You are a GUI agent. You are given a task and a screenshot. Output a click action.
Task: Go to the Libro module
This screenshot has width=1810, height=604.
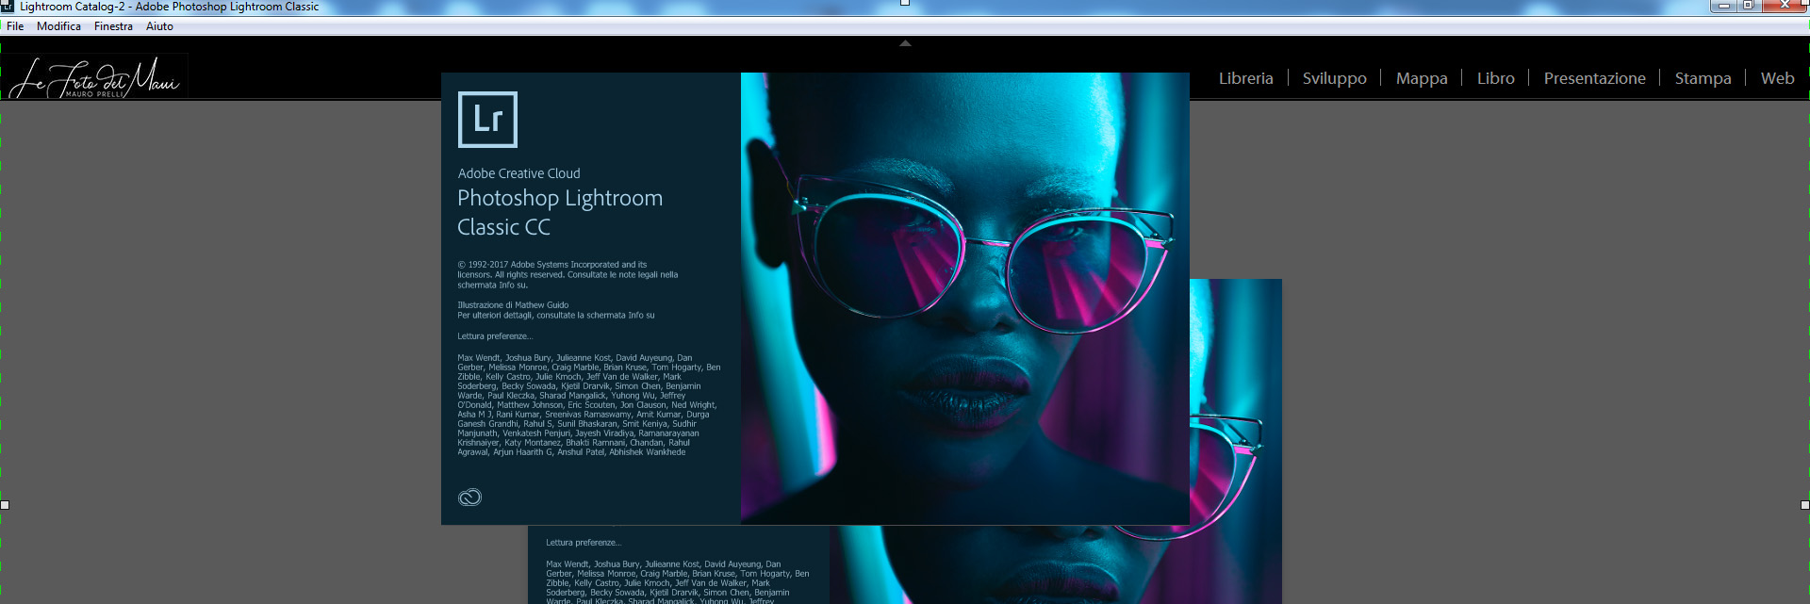click(x=1495, y=78)
